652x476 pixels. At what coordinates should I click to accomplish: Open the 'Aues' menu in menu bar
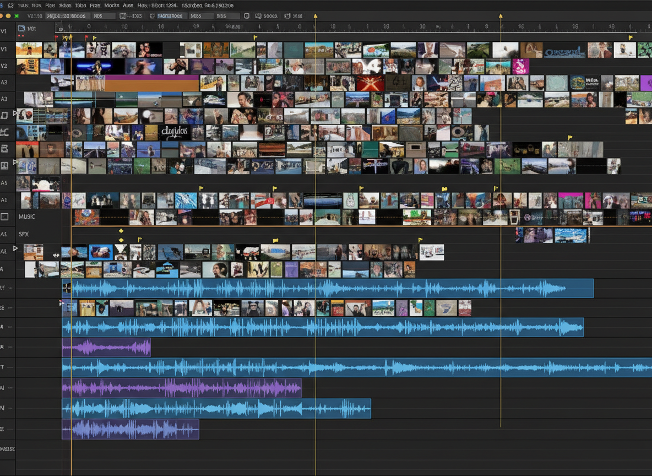[128, 5]
